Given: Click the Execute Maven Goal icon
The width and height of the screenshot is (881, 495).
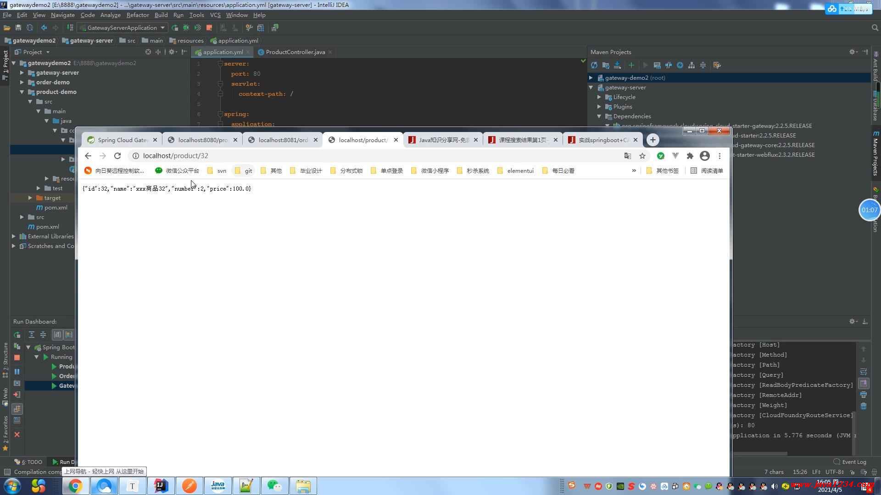Looking at the screenshot, I should 657,65.
